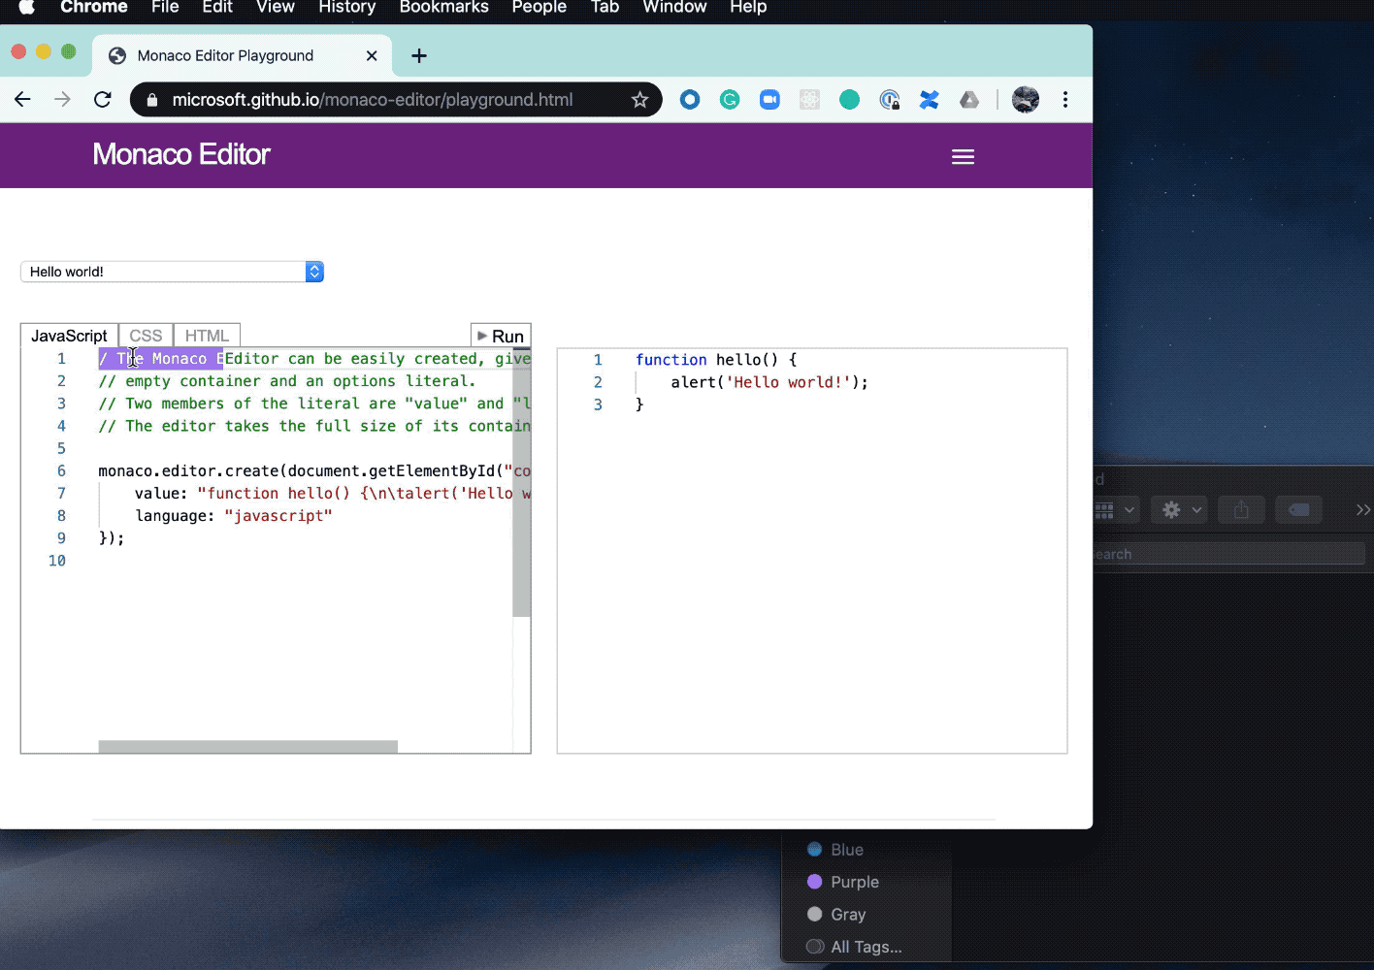
Task: Open a new Chrome tab with the plus button
Action: point(419,55)
